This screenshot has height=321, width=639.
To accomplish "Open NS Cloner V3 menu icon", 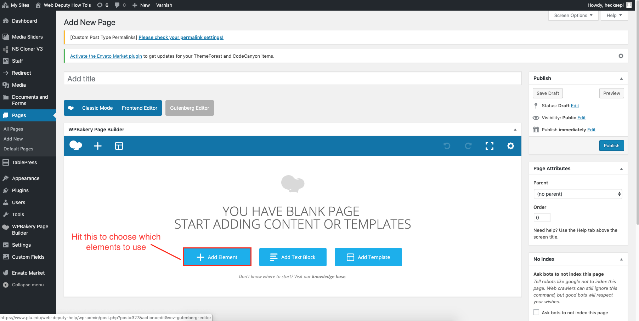I will point(6,49).
